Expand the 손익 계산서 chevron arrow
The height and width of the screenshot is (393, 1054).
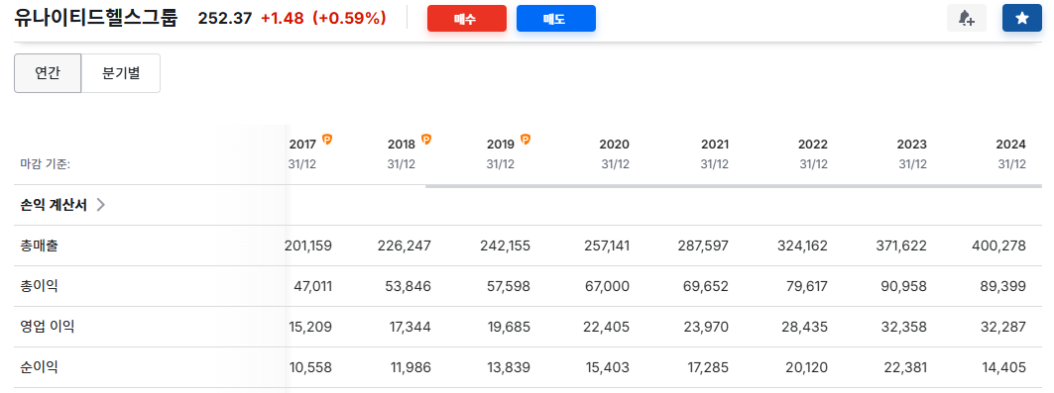(101, 205)
